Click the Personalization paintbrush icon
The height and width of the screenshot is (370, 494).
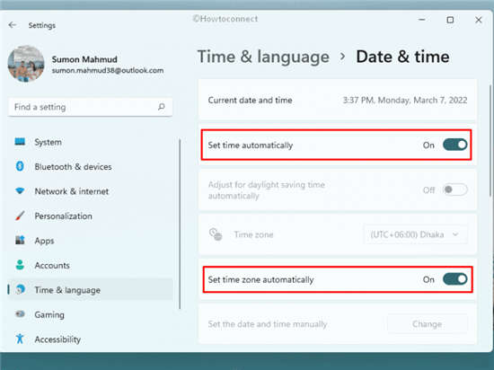[x=20, y=216]
